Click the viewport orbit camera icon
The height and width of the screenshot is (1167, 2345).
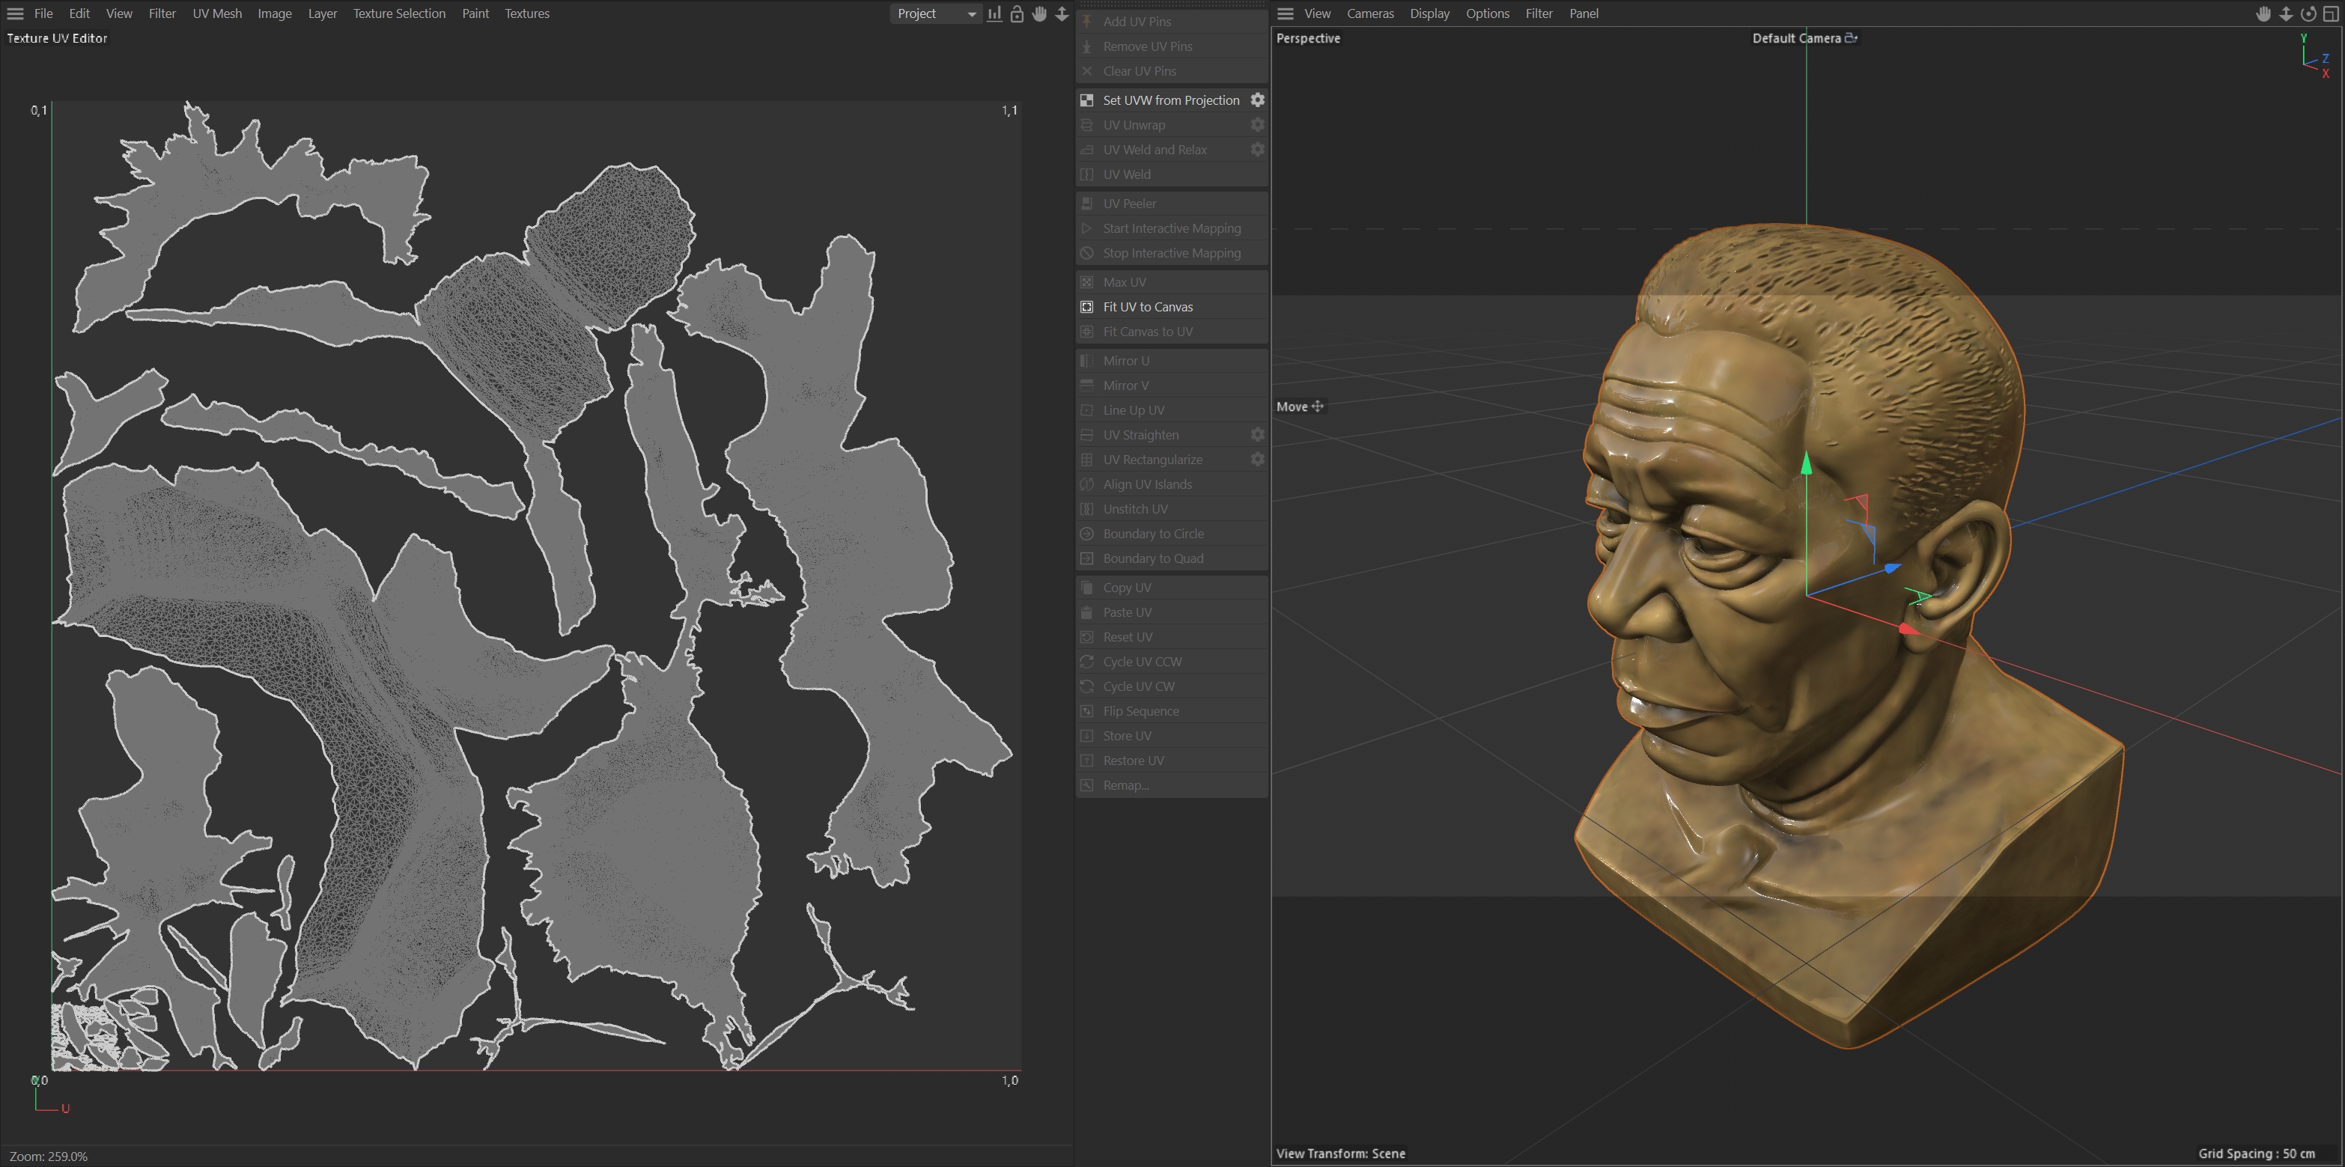click(2308, 13)
